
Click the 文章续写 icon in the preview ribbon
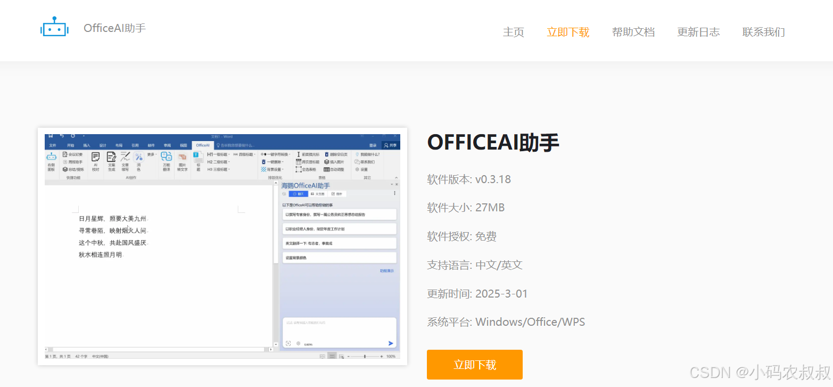pyautogui.click(x=125, y=157)
